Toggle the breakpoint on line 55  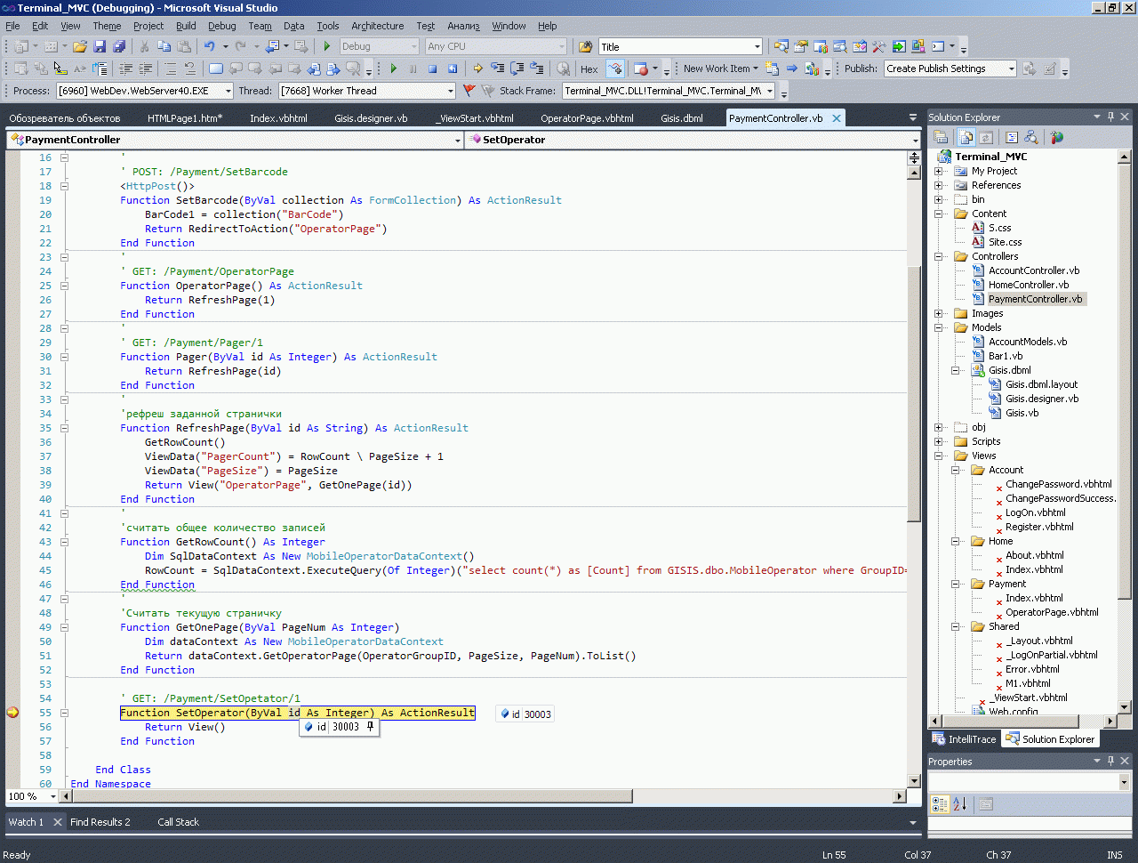(12, 713)
